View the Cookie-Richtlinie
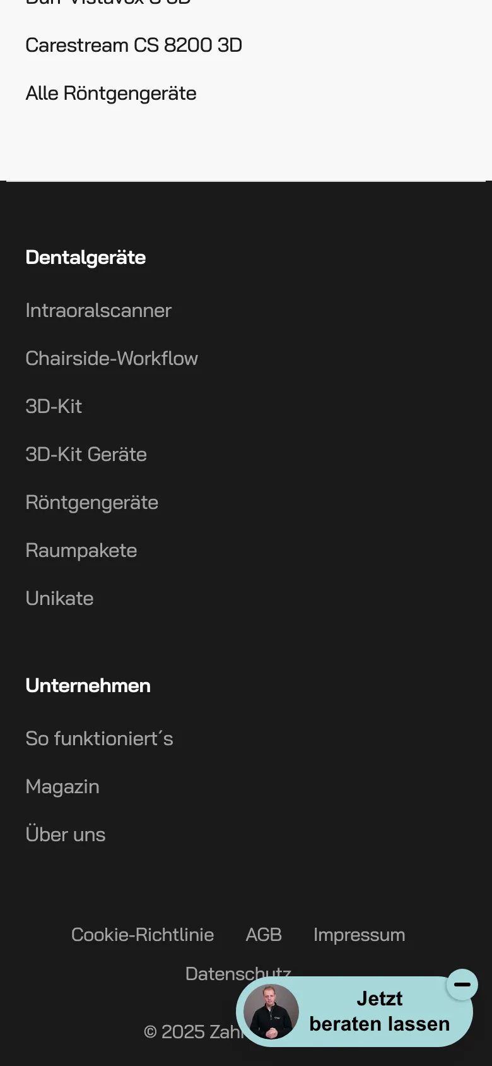 (143, 935)
